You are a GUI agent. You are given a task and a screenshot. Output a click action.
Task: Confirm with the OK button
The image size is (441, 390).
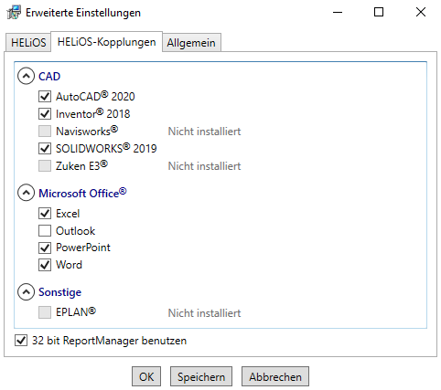146,377
